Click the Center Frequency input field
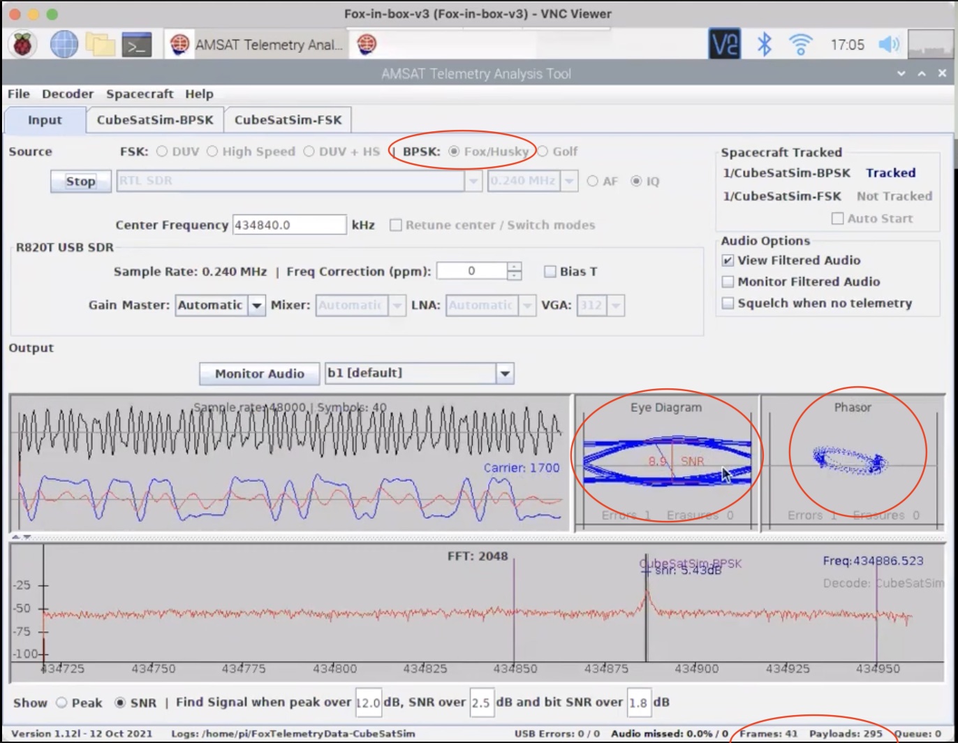Viewport: 958px width, 743px height. click(289, 225)
